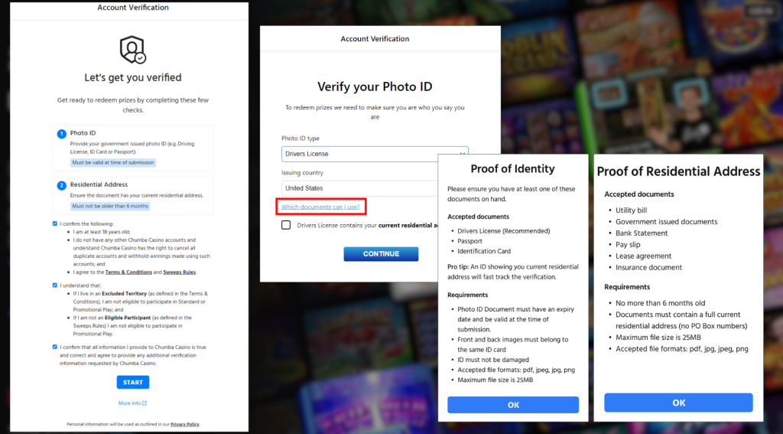Click the external link icon beside More Info
Screen dimensions: 783x434
(x=145, y=403)
